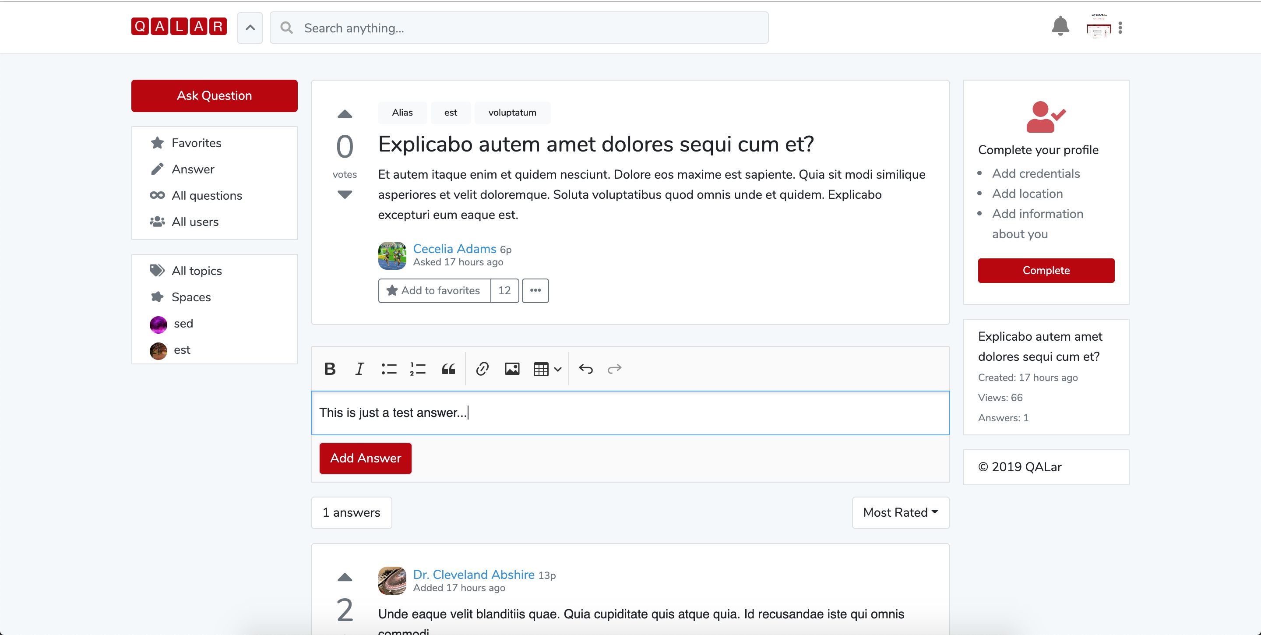The width and height of the screenshot is (1261, 635).
Task: Upvote the question
Action: tap(345, 114)
